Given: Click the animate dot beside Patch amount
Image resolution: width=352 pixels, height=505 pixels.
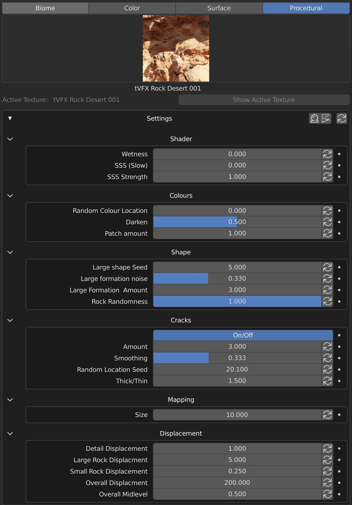Looking at the screenshot, I should tap(339, 233).
